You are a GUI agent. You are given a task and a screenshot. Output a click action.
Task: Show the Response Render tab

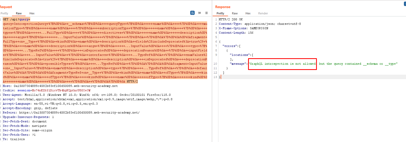point(263,13)
